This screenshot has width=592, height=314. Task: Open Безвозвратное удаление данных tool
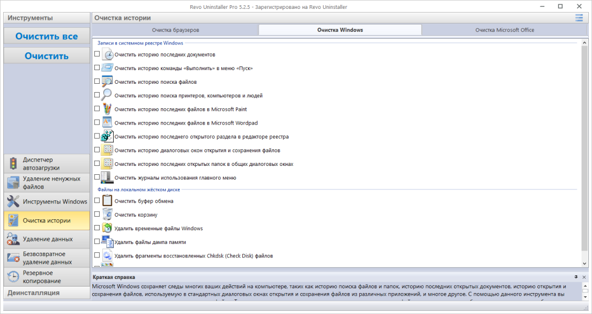coord(47,258)
